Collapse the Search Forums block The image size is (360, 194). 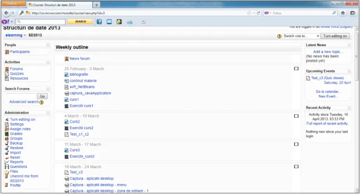coord(48,89)
